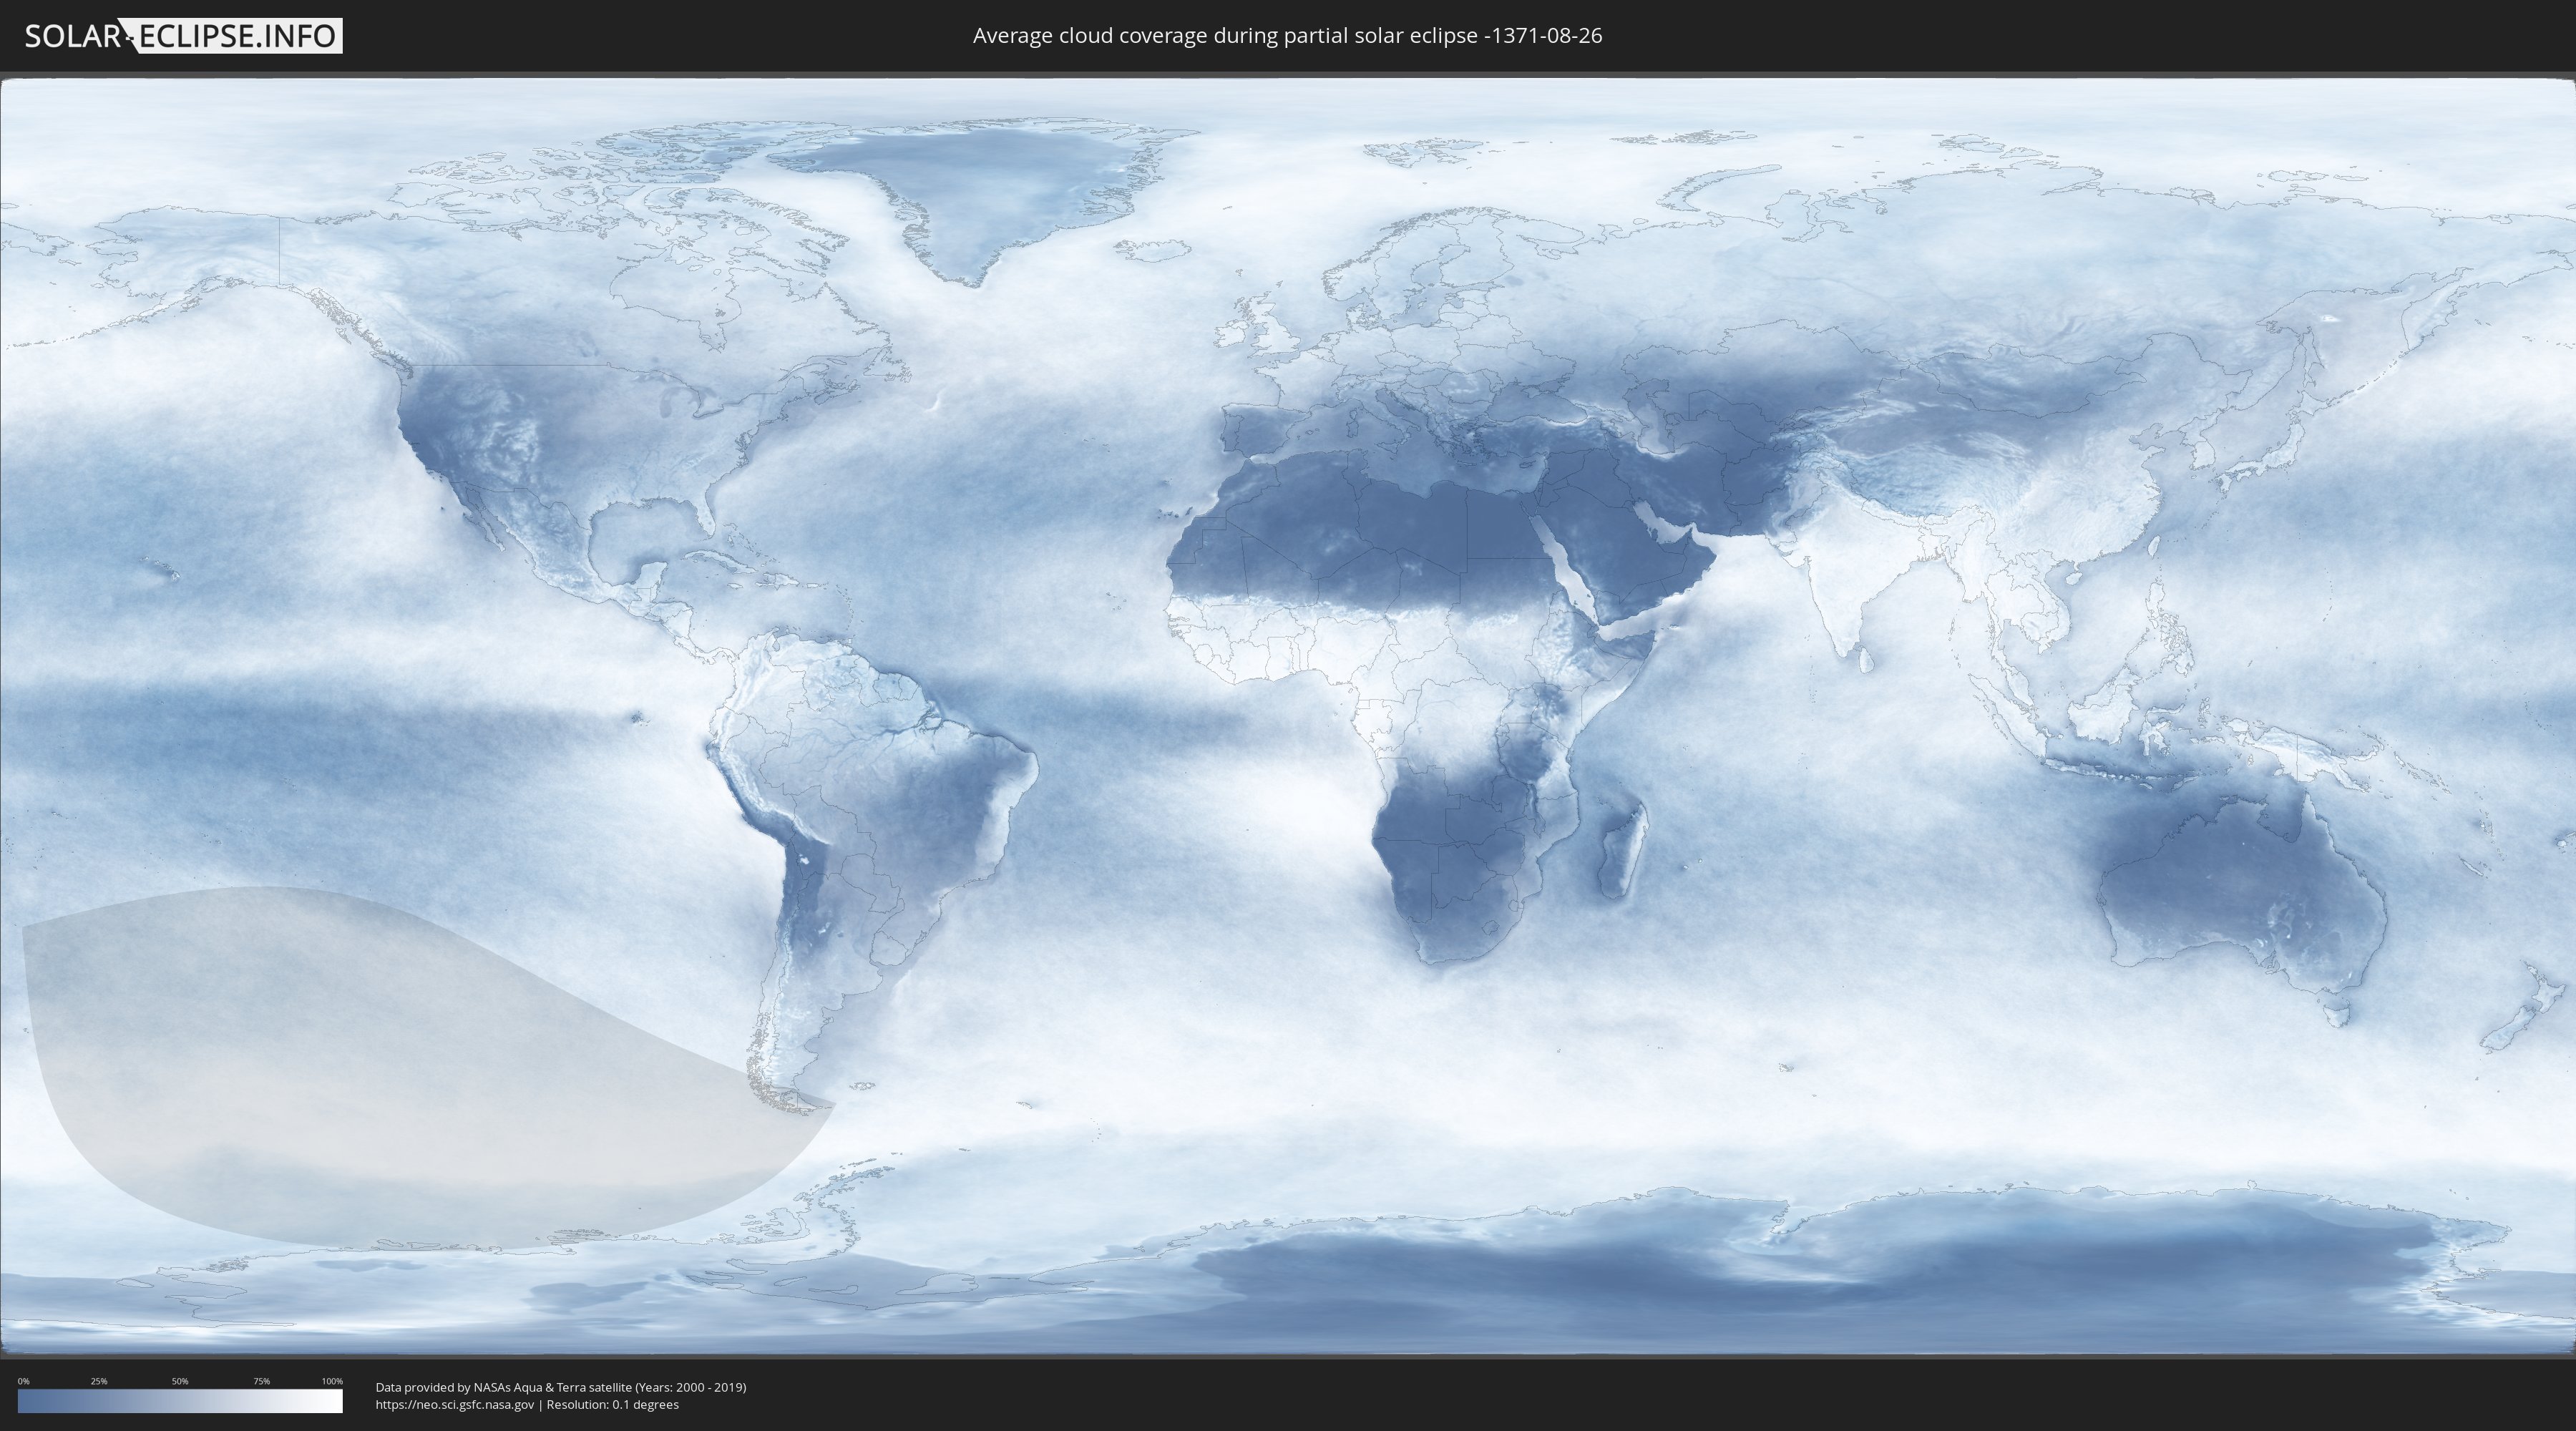This screenshot has height=1431, width=2576.
Task: Click the 50% legend label
Action: (x=180, y=1381)
